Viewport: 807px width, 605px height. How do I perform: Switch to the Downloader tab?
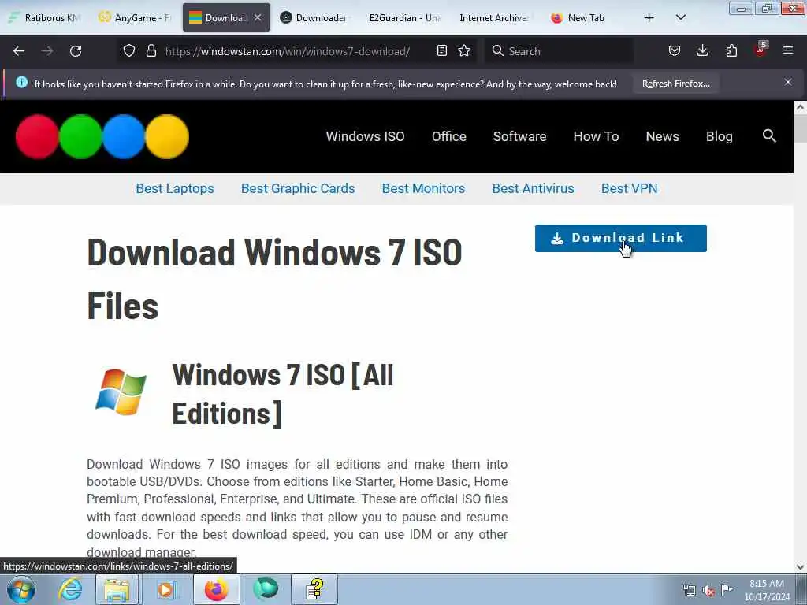pos(315,18)
